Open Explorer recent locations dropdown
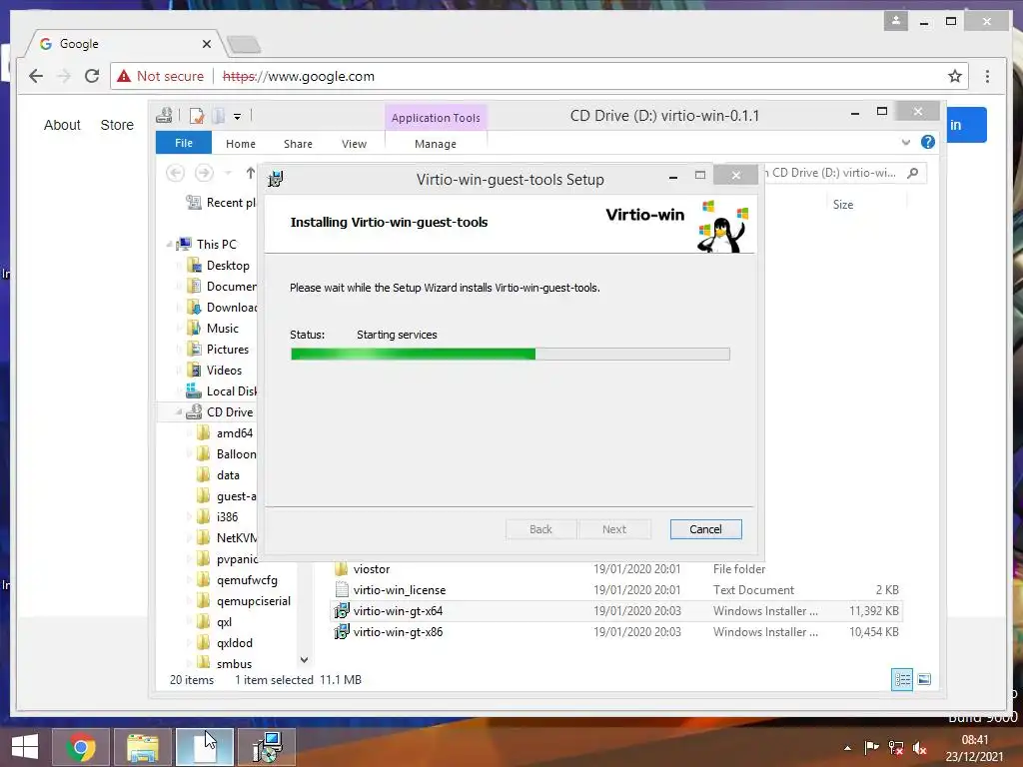This screenshot has width=1023, height=767. (228, 173)
